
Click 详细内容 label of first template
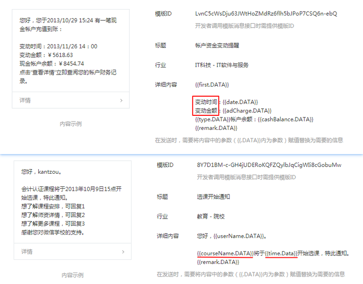tap(166, 85)
